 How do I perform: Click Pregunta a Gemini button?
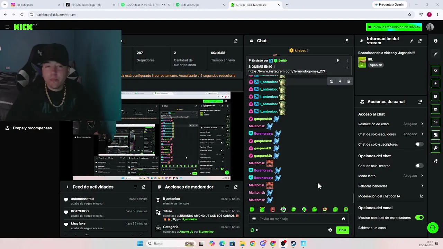(x=389, y=5)
